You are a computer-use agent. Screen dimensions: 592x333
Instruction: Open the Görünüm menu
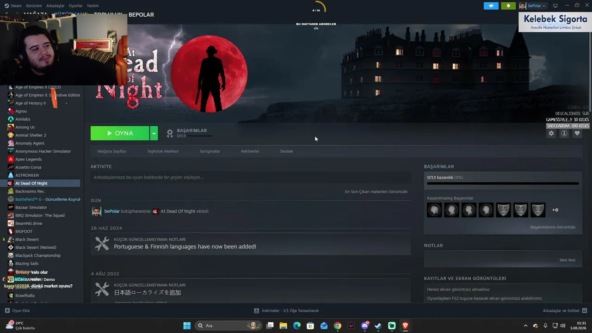[x=34, y=6]
